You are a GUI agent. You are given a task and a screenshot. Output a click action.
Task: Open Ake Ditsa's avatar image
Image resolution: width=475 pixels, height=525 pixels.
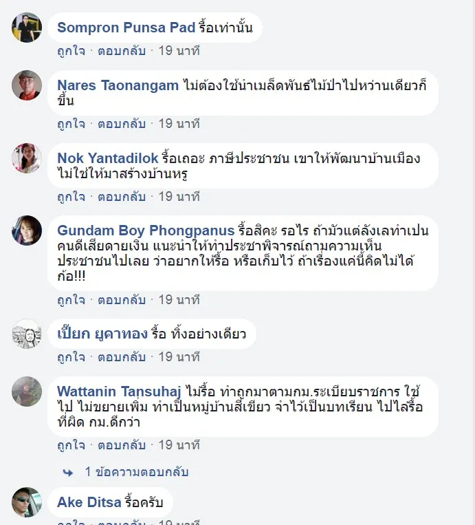tap(27, 503)
